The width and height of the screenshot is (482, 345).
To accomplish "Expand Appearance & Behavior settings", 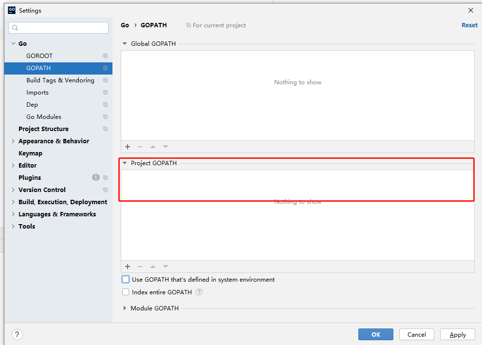I will [13, 141].
